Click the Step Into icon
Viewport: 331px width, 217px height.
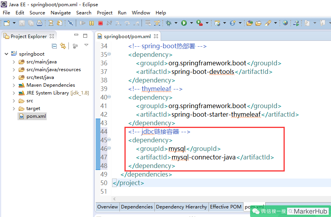pos(118,23)
